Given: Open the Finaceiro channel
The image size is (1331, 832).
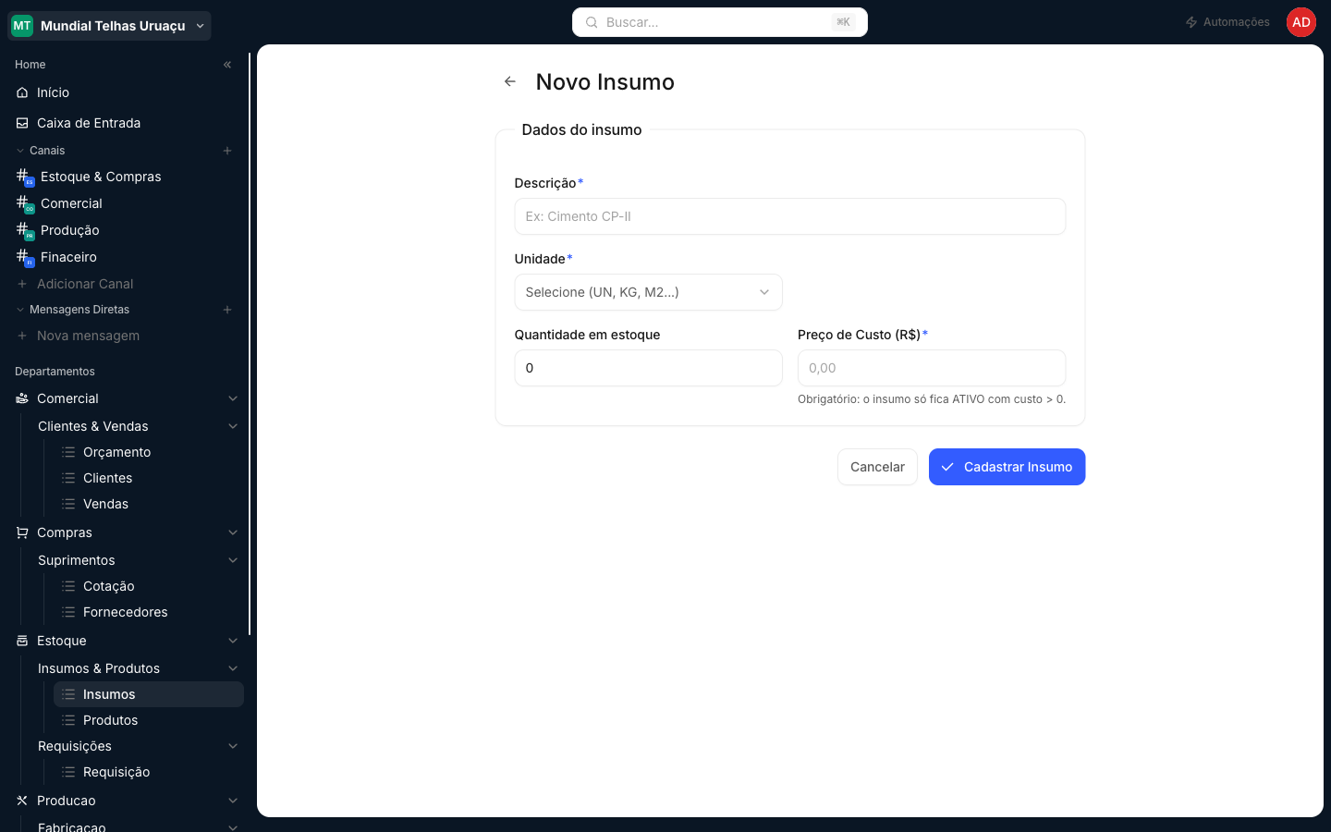Looking at the screenshot, I should [126, 257].
